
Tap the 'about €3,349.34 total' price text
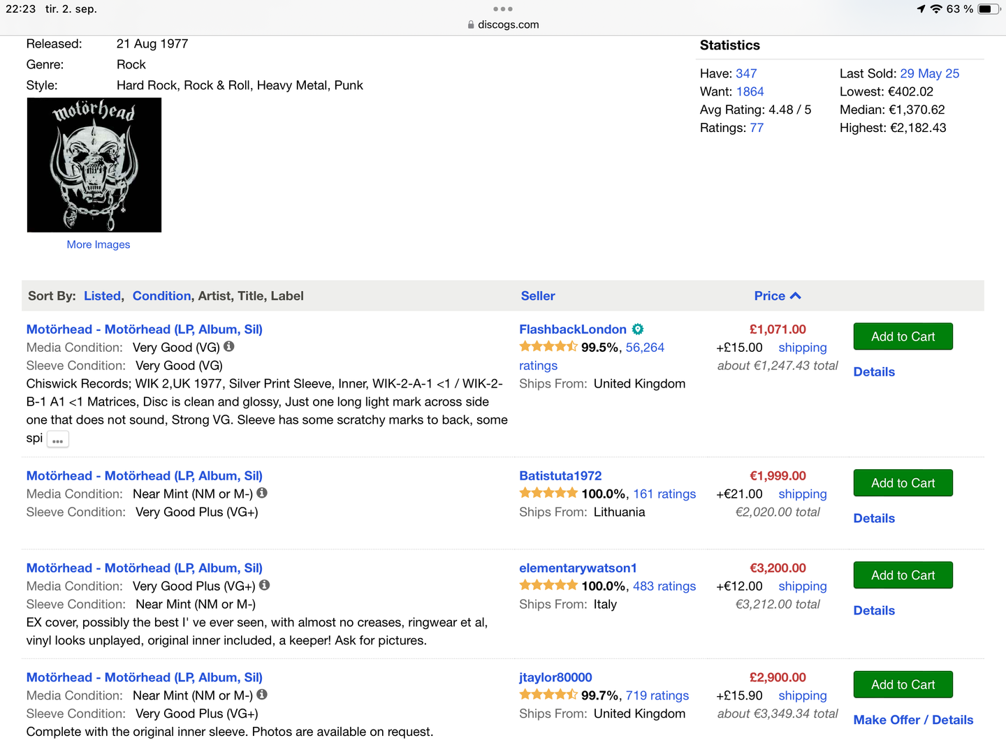[x=778, y=714]
